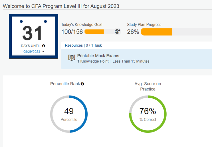The height and width of the screenshot is (147, 212).
Task: Select the 0 / 1 Task label
Action: (94, 45)
